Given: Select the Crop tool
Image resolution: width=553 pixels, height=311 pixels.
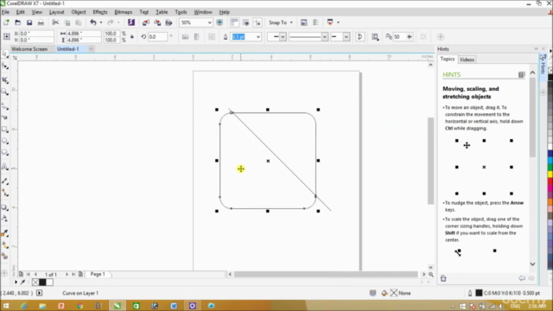Looking at the screenshot, I should [5, 80].
